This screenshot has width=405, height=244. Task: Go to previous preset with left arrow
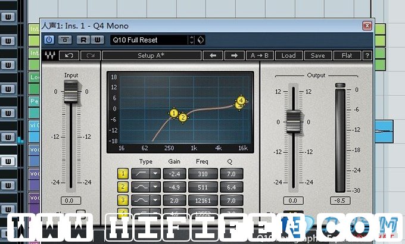[x=213, y=55]
